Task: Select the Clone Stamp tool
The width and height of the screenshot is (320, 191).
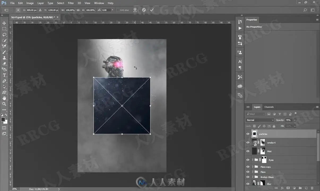Action: click(4, 58)
